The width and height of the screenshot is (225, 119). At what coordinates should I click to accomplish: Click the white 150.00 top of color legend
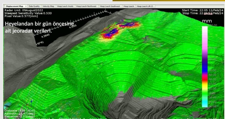click(205, 27)
